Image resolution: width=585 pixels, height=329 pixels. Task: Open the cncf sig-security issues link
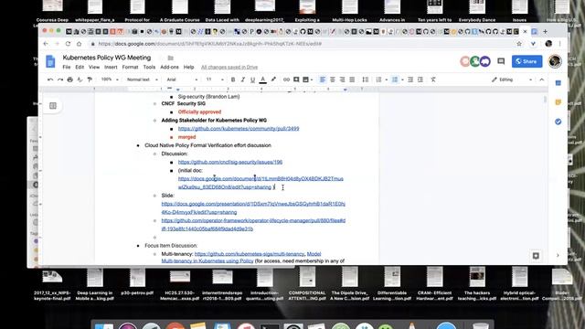pyautogui.click(x=230, y=163)
